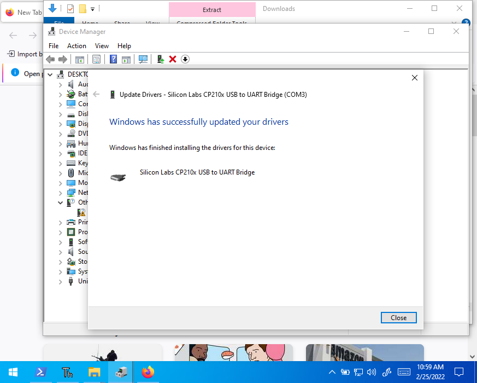Screen dimensions: 477x383
Task: Click the sushi illustration article thumbnail
Action: point(234,353)
